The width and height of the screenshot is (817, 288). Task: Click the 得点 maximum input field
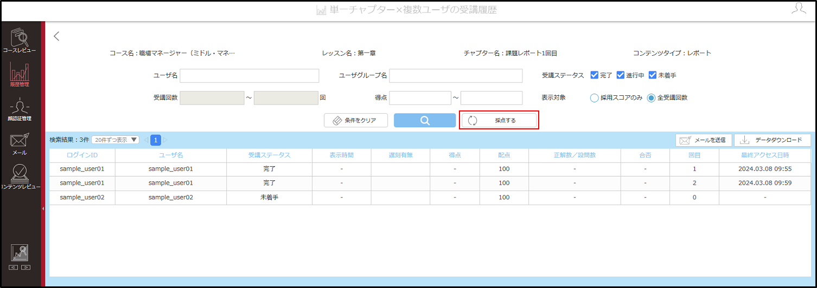point(492,98)
